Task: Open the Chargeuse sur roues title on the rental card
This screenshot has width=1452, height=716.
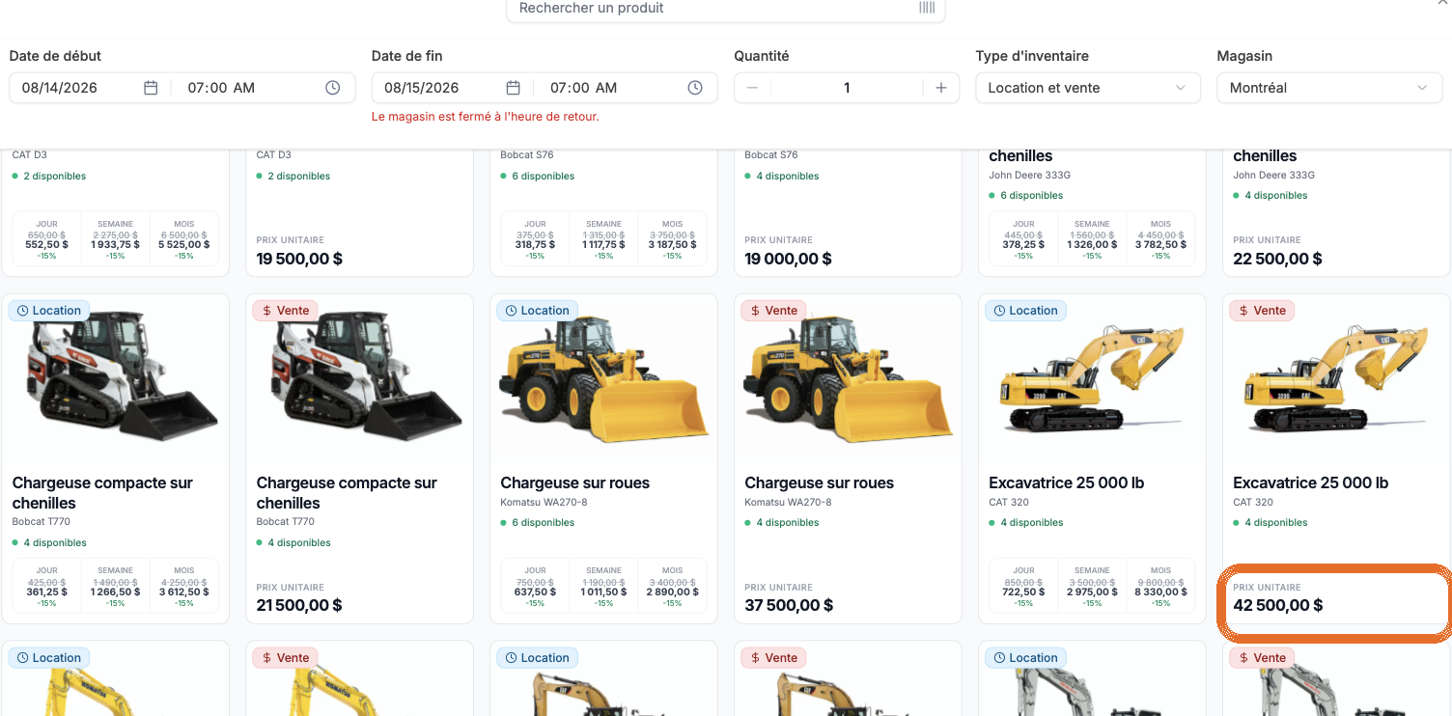Action: 575,482
